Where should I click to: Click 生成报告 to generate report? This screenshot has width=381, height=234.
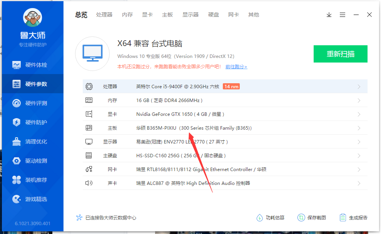coord(354,218)
